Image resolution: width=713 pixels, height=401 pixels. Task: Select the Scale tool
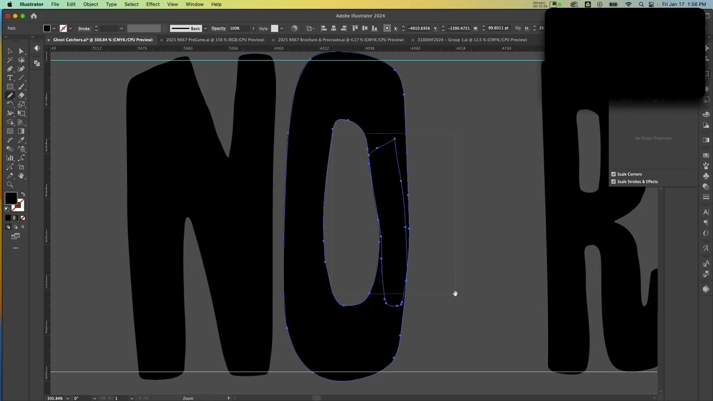[21, 104]
